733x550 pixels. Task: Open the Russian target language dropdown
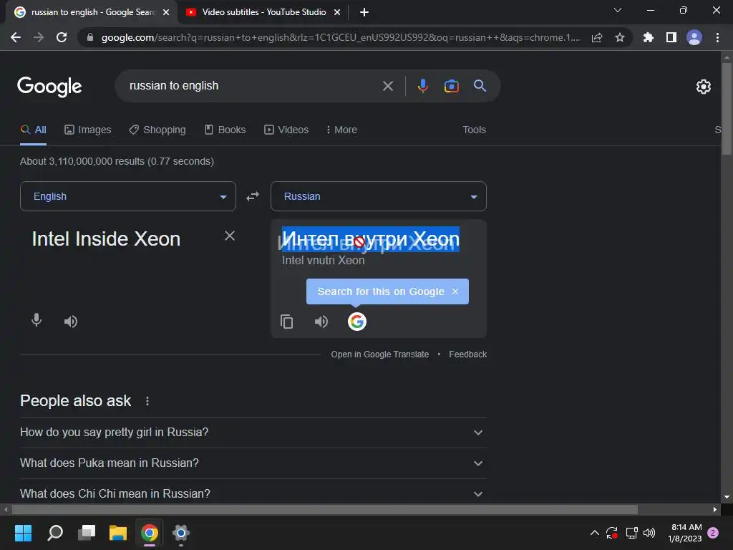379,196
